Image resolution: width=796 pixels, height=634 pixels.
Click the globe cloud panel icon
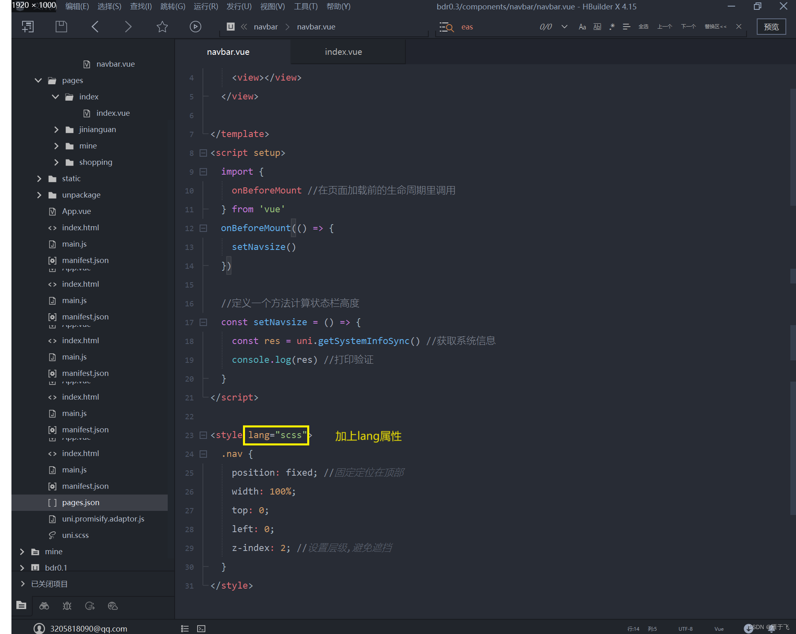tap(113, 606)
